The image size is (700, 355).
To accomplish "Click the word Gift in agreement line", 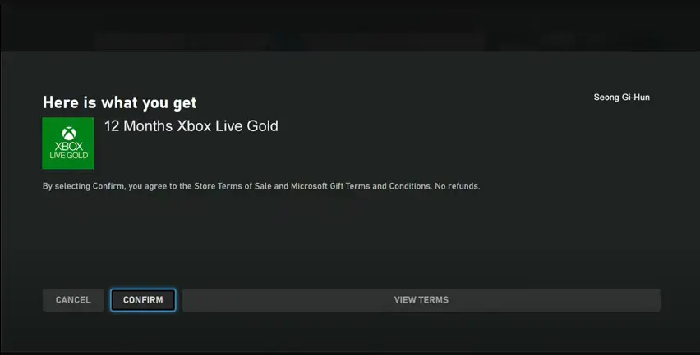I will 336,186.
